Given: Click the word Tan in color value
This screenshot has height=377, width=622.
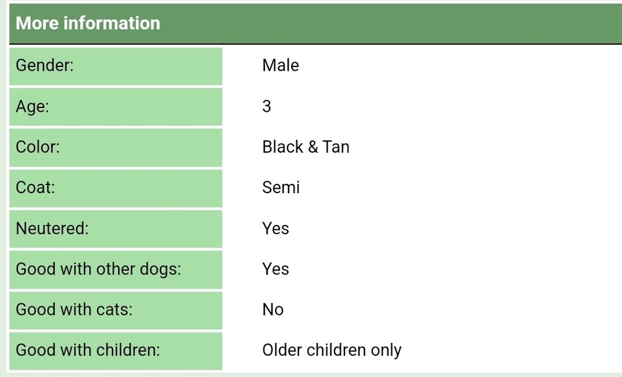Looking at the screenshot, I should pos(336,147).
